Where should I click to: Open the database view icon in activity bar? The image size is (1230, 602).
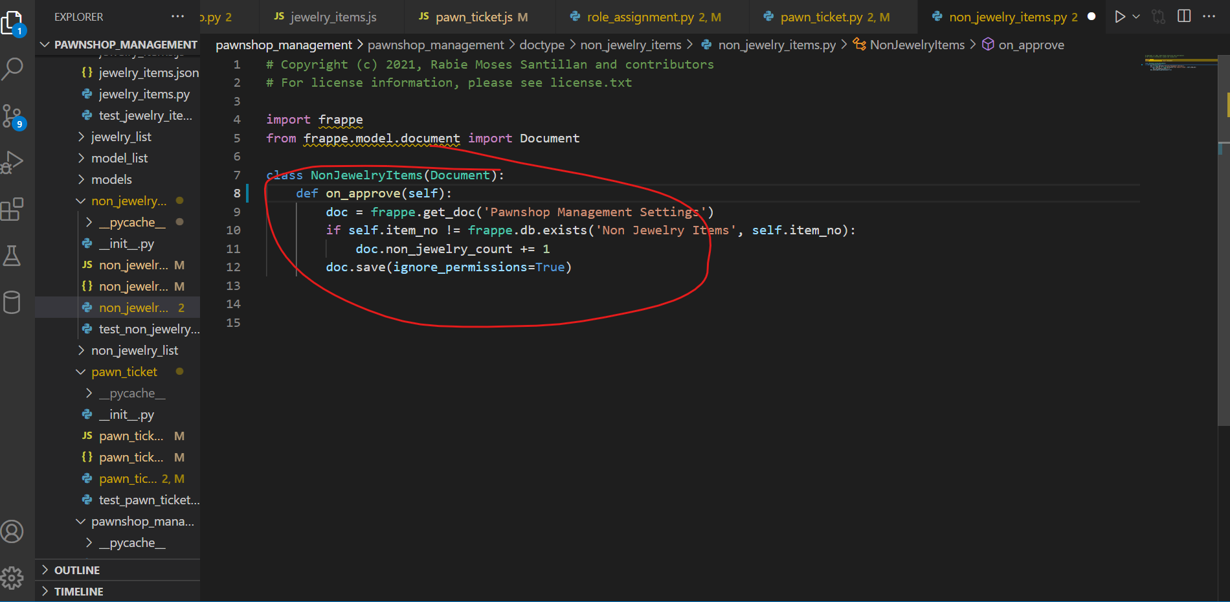click(x=12, y=302)
